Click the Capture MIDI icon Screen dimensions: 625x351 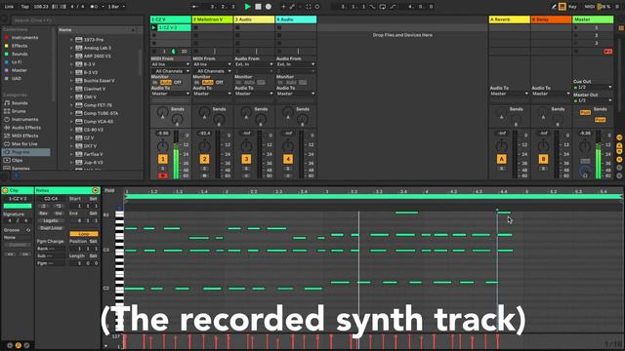[x=309, y=7]
